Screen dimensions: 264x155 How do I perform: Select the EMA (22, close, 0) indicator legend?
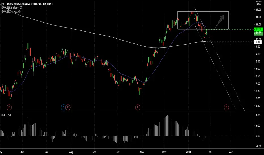click(11, 12)
